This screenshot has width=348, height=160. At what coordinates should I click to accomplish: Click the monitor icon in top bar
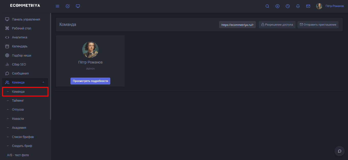click(x=78, y=6)
